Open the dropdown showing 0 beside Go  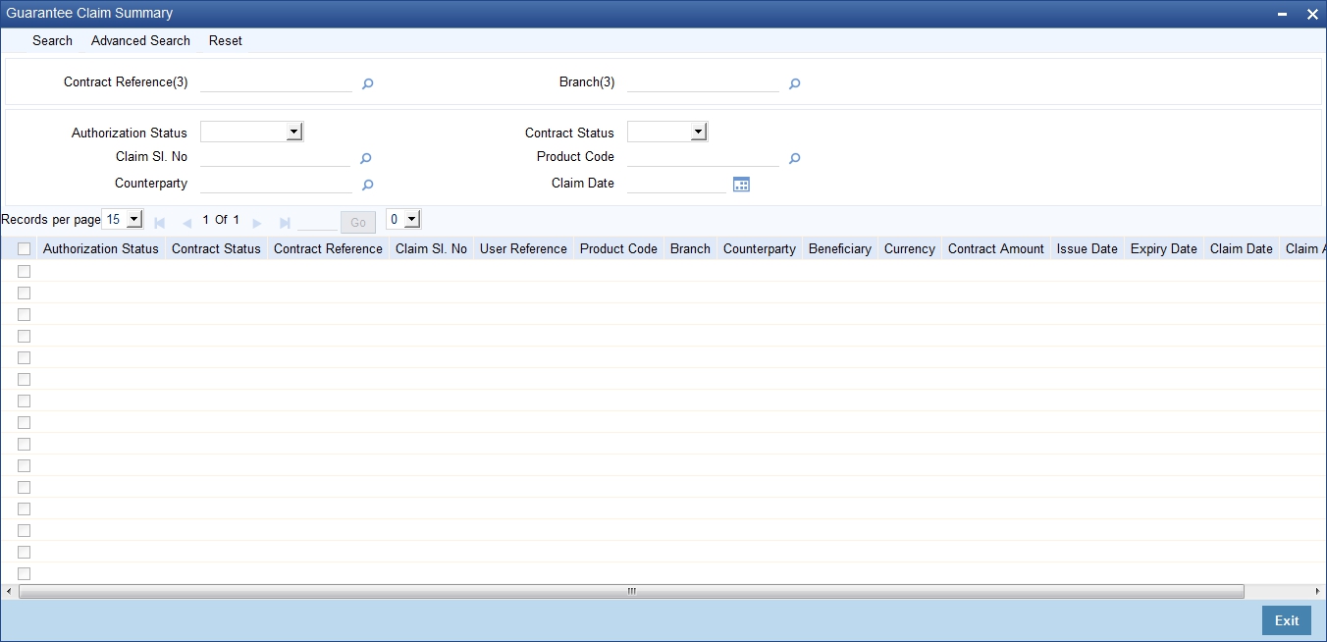403,220
